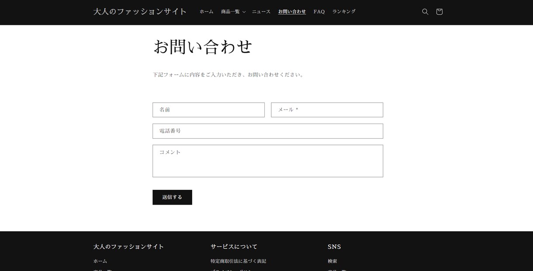This screenshot has height=271, width=533.
Task: Click the SNS footer heading
Action: [334, 247]
